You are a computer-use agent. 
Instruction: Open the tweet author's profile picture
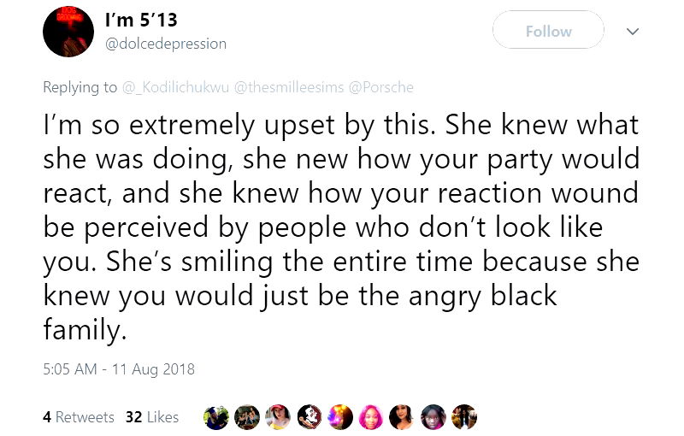[x=68, y=32]
